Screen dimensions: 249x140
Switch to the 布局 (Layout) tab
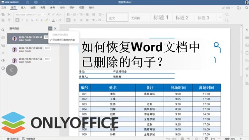tap(43, 8)
